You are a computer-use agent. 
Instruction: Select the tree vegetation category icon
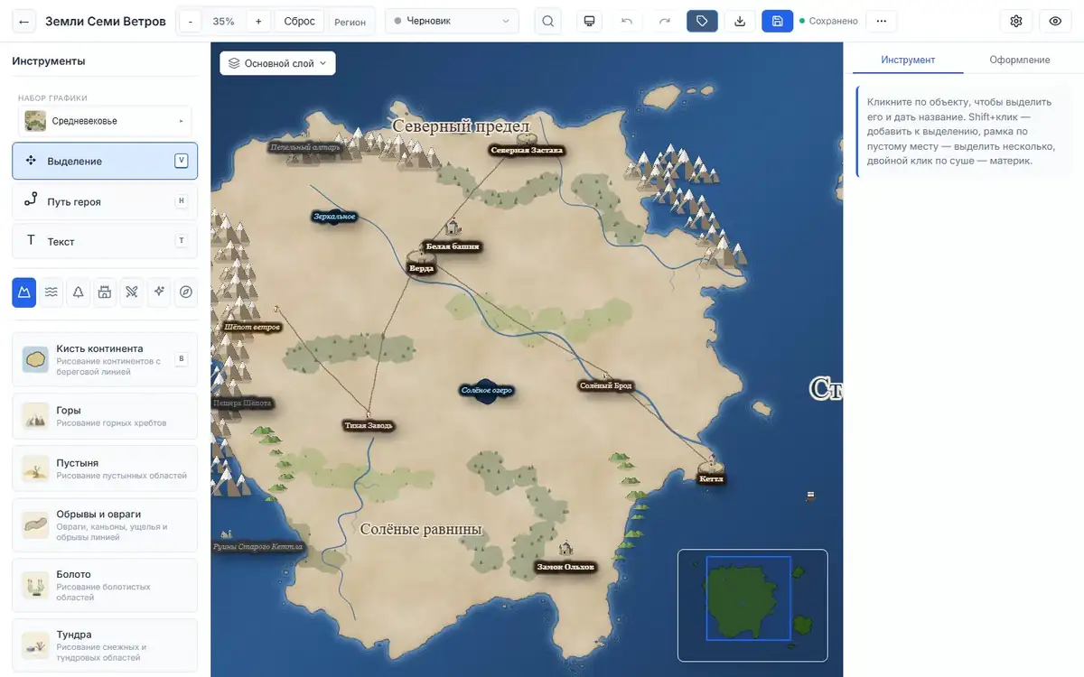[78, 292]
